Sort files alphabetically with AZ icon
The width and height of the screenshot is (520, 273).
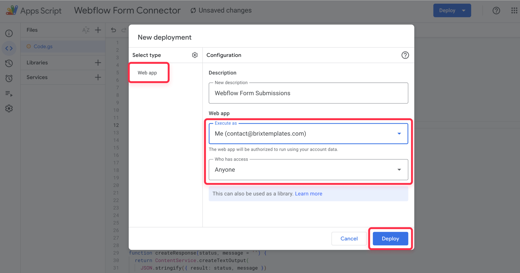coord(86,30)
